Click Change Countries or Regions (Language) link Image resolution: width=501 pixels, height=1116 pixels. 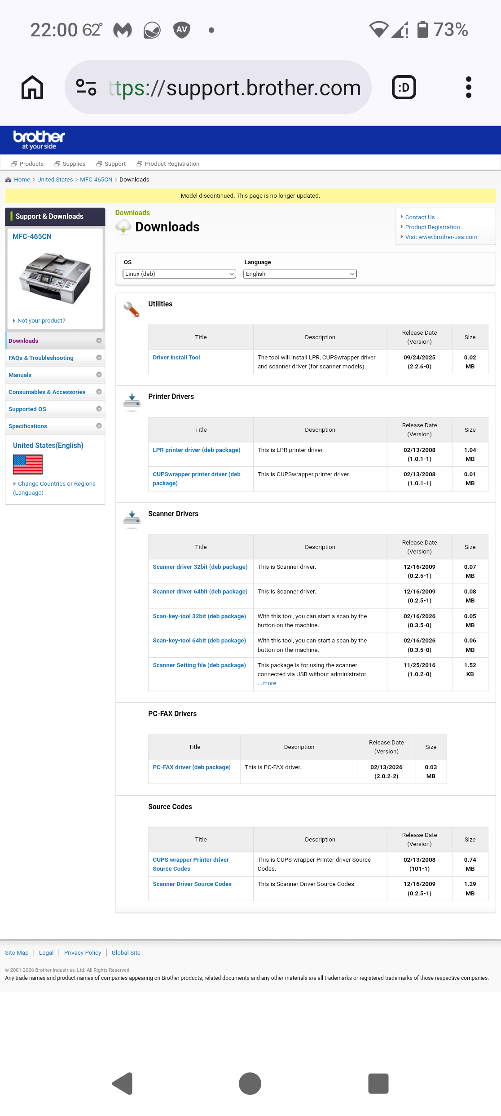pyautogui.click(x=54, y=488)
